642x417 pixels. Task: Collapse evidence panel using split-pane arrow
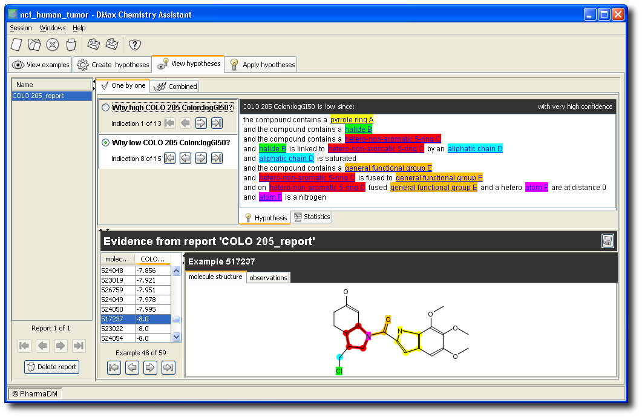106,230
